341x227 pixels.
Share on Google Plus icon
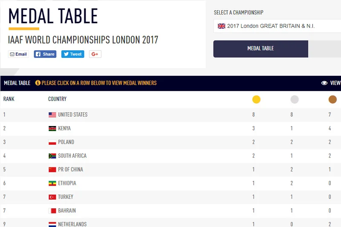[95, 54]
